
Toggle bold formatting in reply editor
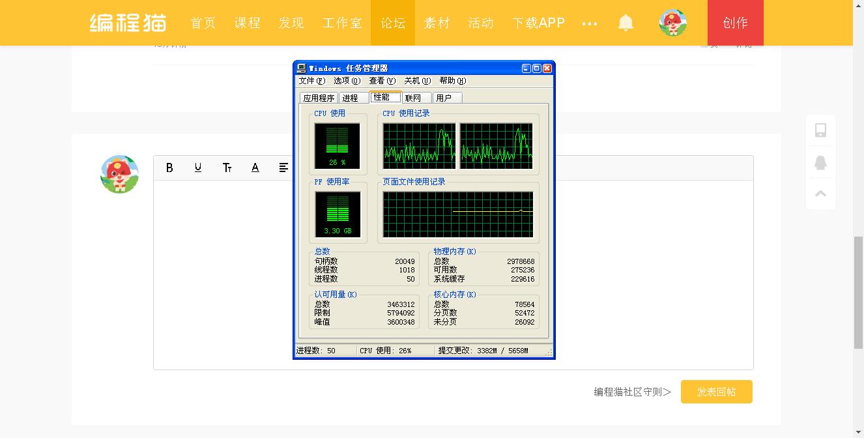(169, 168)
